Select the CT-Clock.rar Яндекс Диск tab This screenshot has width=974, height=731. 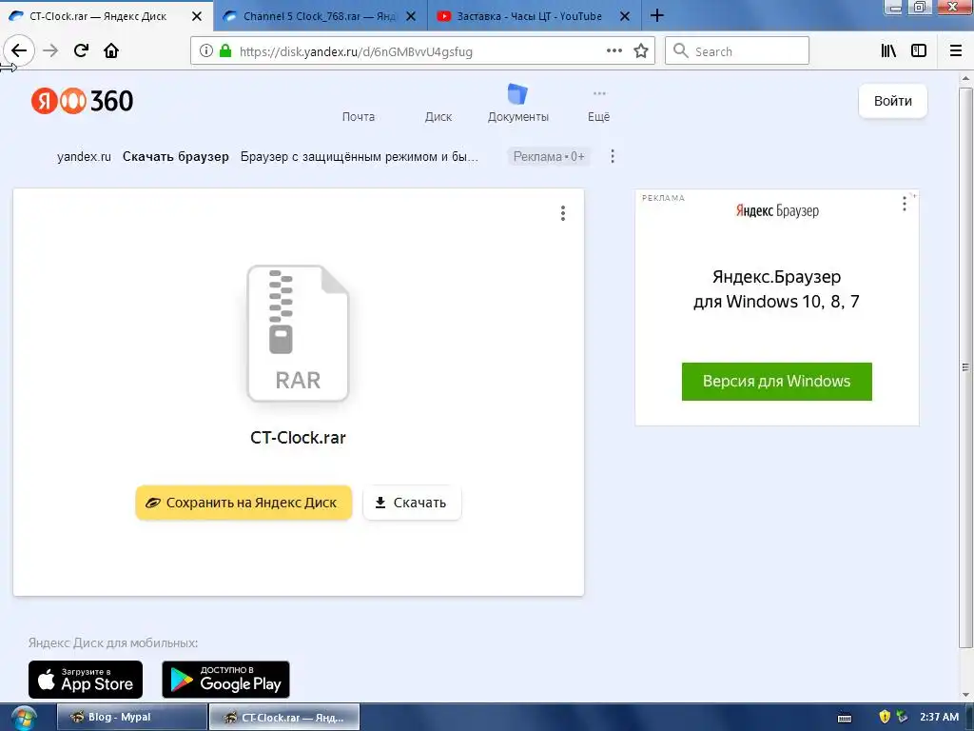pos(98,16)
